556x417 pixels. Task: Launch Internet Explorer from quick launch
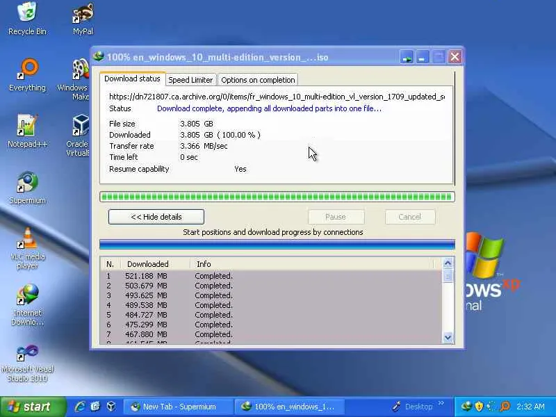[x=80, y=407]
